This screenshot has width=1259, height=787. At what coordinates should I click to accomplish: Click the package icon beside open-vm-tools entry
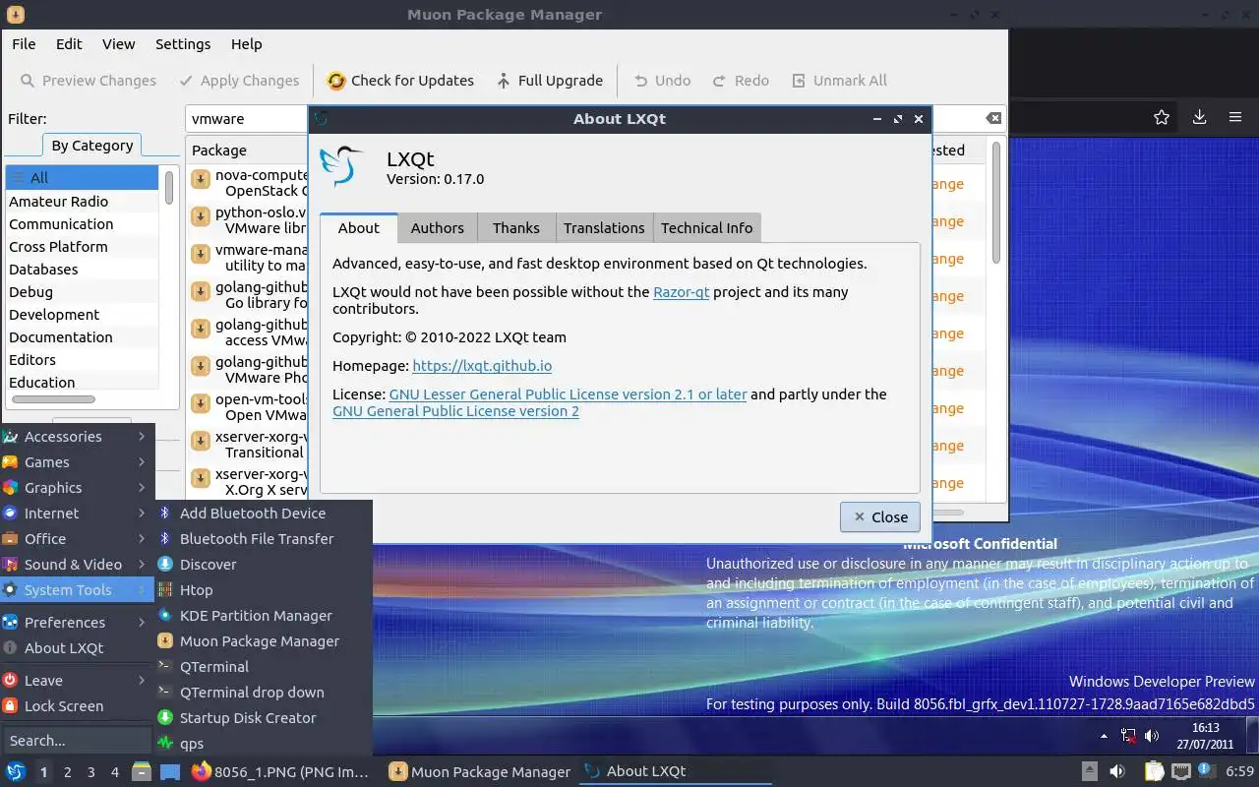pos(201,403)
